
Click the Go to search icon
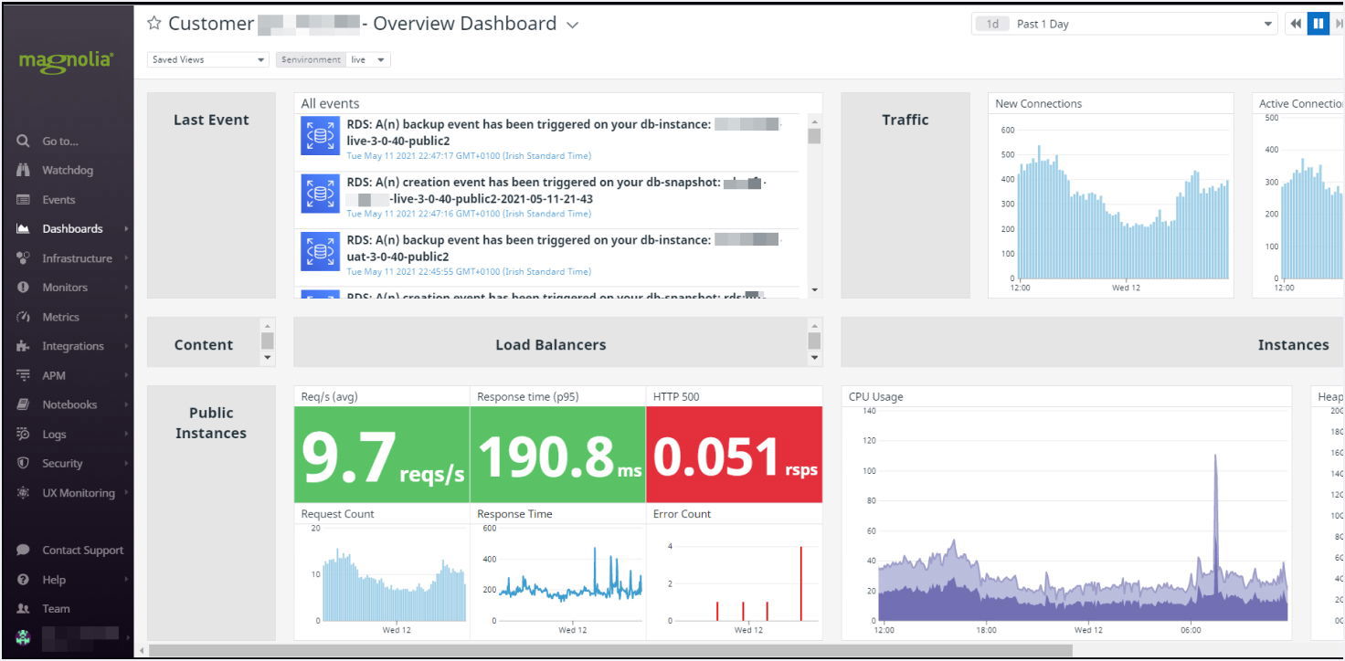[x=24, y=142]
